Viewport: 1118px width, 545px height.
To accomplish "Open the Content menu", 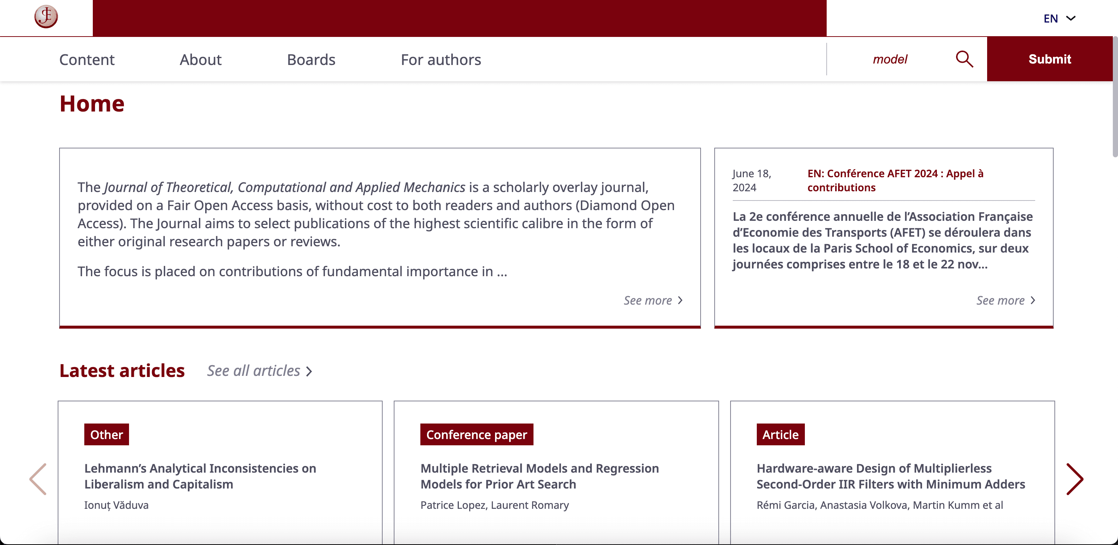I will coord(87,59).
